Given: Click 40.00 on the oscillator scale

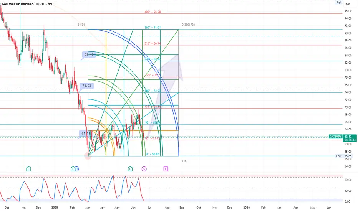Looking at the screenshot, I should pyautogui.click(x=348, y=191).
